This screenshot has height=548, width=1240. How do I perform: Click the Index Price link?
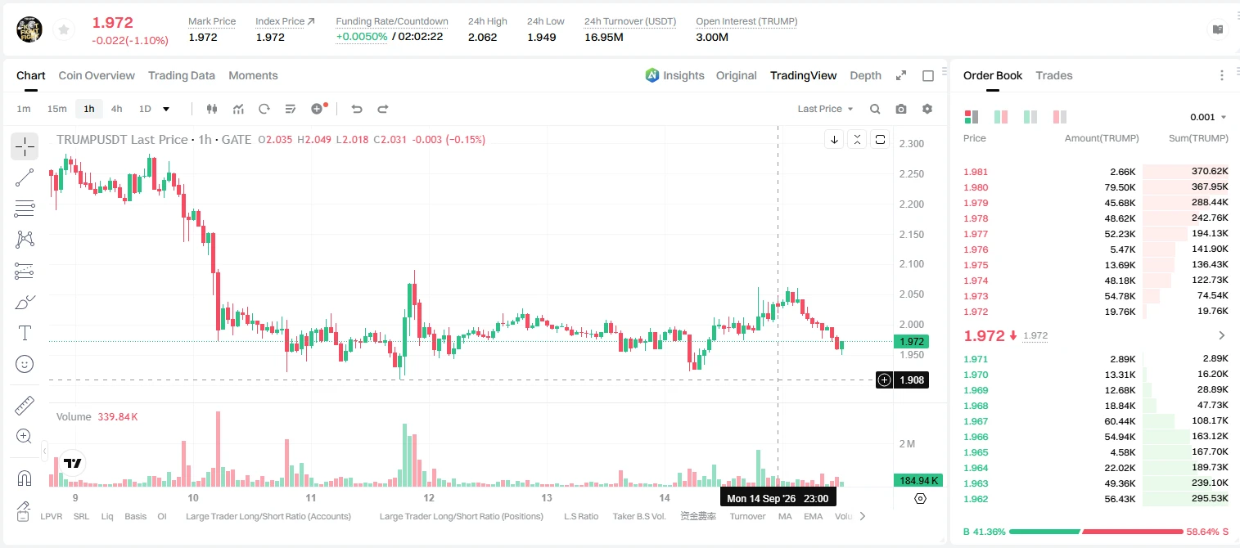[x=285, y=21]
